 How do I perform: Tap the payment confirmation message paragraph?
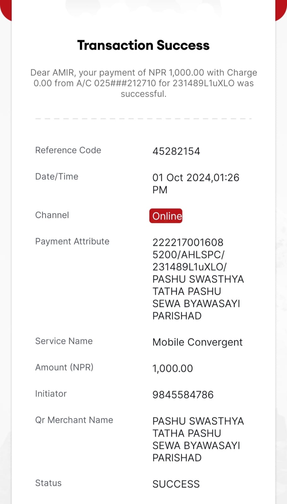(144, 83)
